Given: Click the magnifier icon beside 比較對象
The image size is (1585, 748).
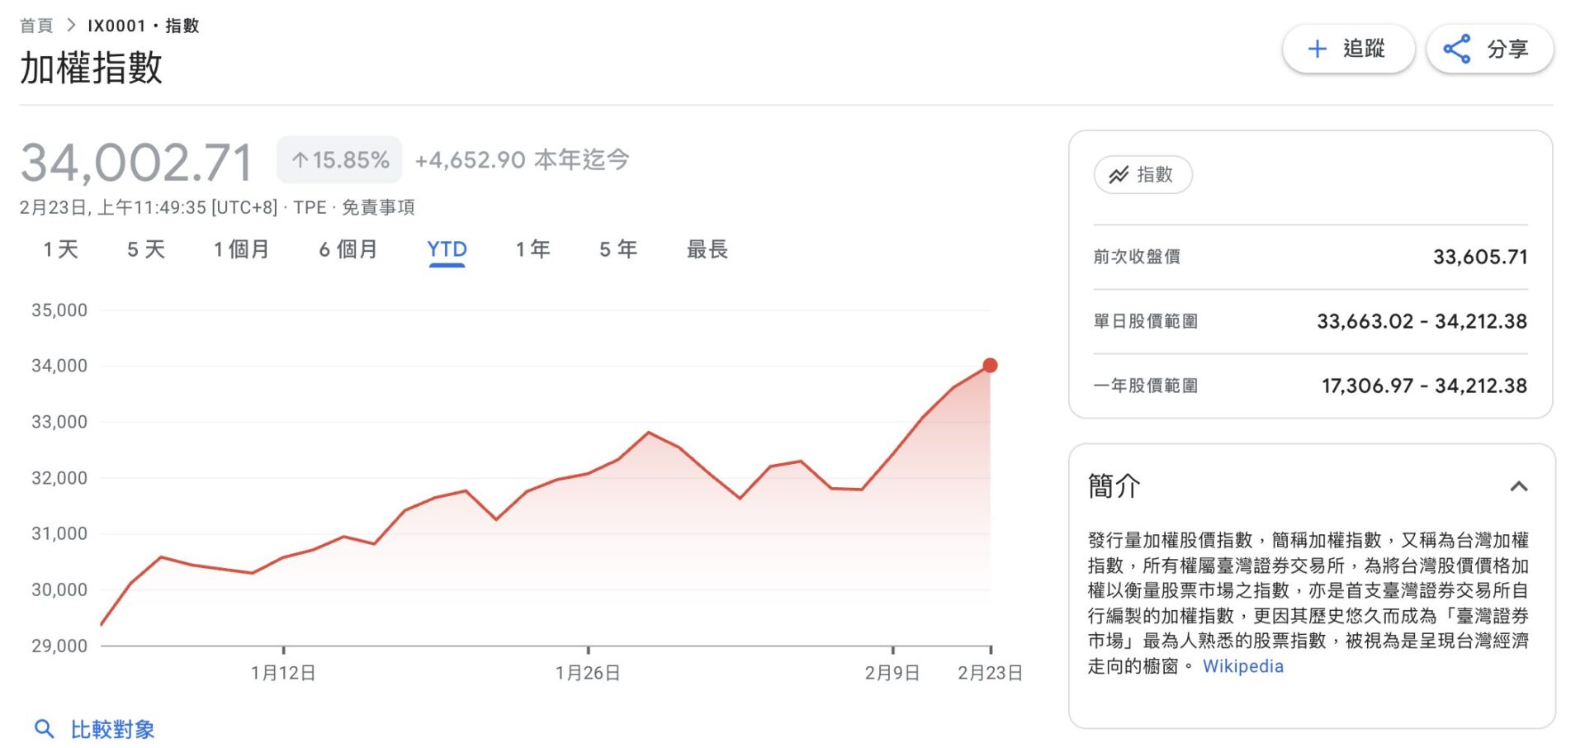Looking at the screenshot, I should tap(45, 729).
